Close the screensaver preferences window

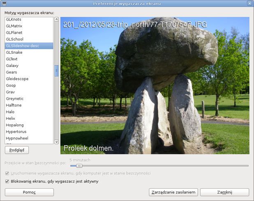(249, 3)
